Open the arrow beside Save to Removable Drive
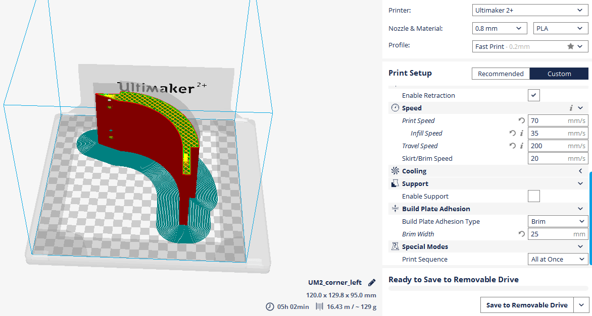 pos(582,305)
